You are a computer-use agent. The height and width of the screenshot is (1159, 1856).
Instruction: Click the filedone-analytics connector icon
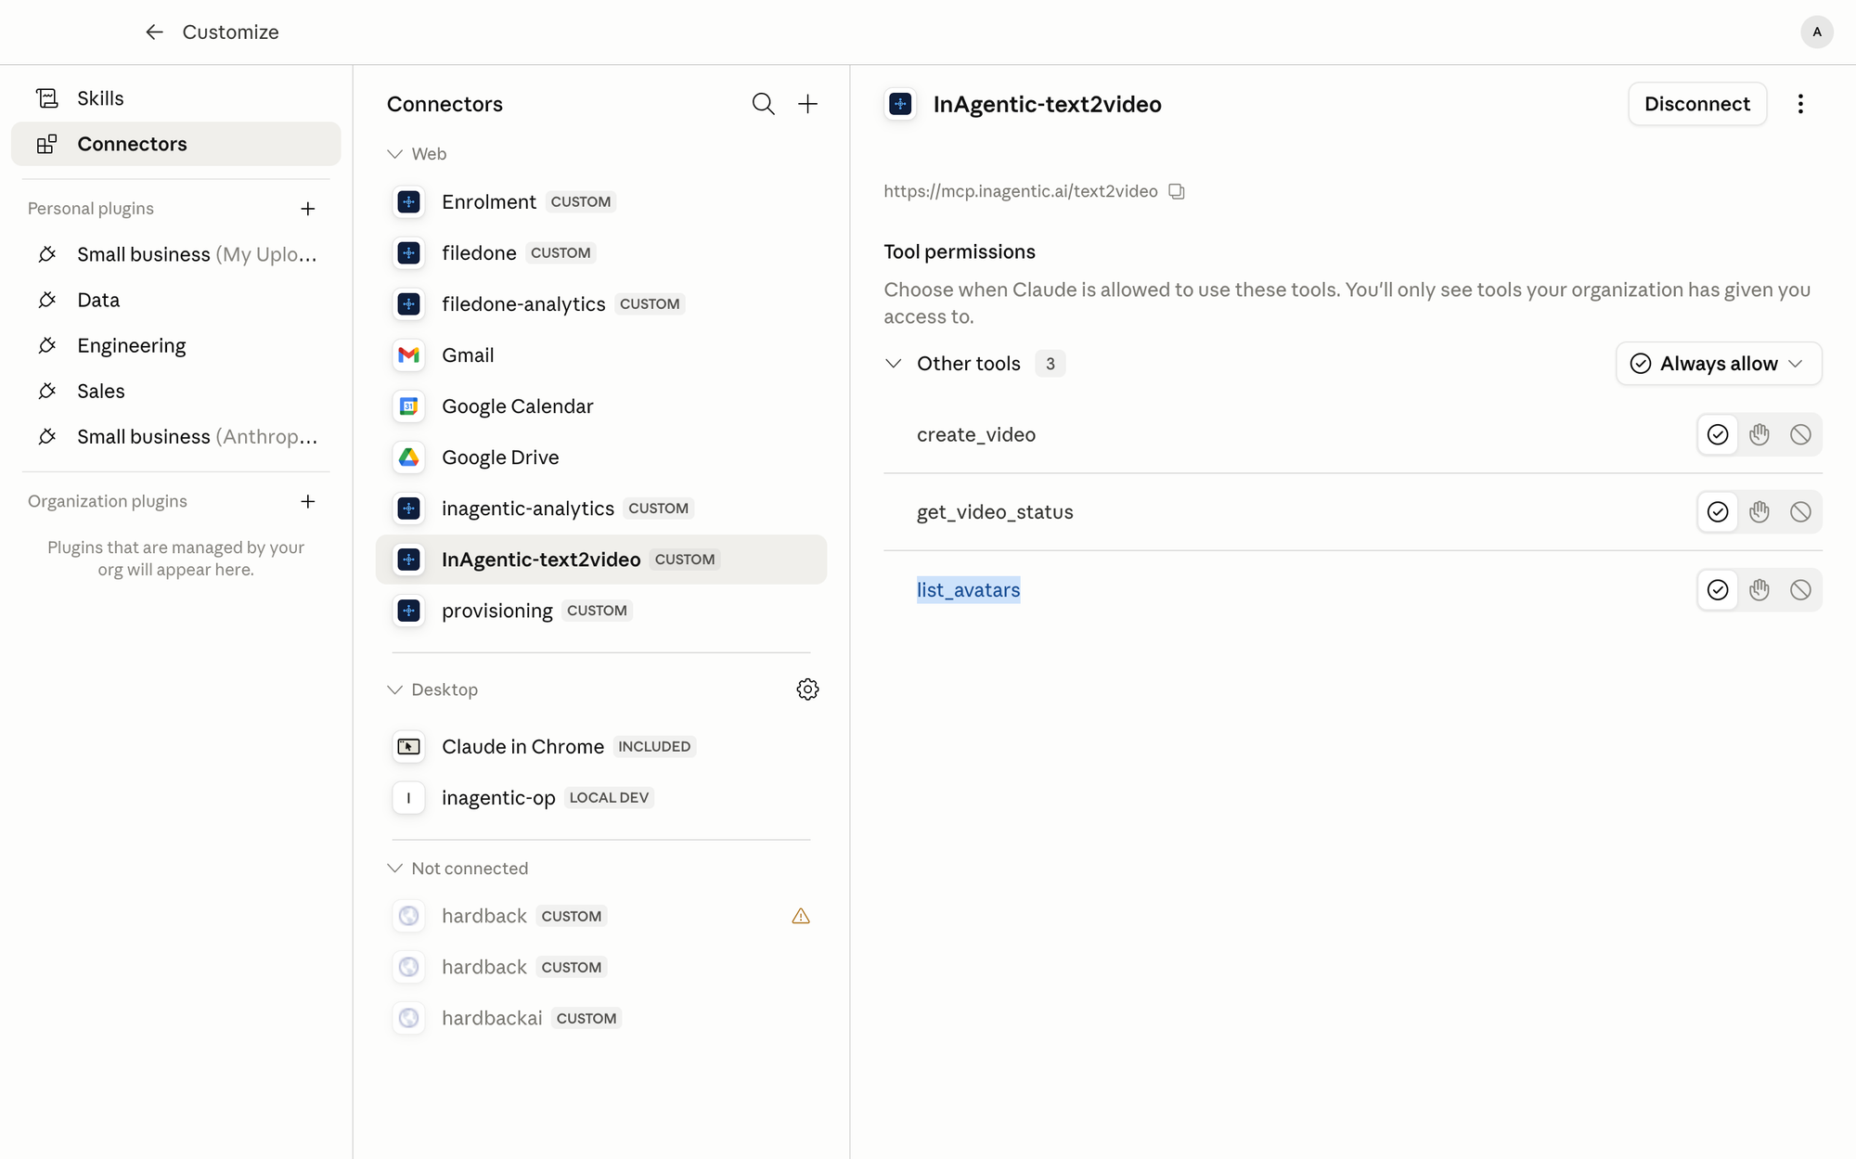point(408,304)
